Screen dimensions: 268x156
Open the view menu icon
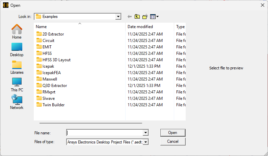[154, 17]
